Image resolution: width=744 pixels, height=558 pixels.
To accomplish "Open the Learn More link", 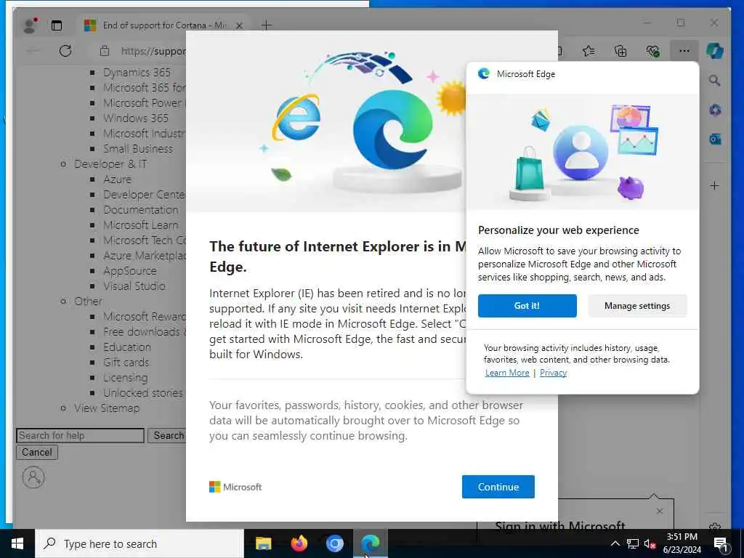I will pos(506,373).
